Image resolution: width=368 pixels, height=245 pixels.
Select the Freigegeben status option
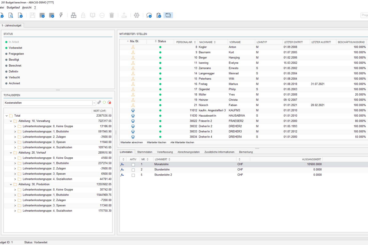pyautogui.click(x=16, y=54)
